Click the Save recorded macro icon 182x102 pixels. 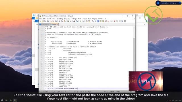(125, 21)
